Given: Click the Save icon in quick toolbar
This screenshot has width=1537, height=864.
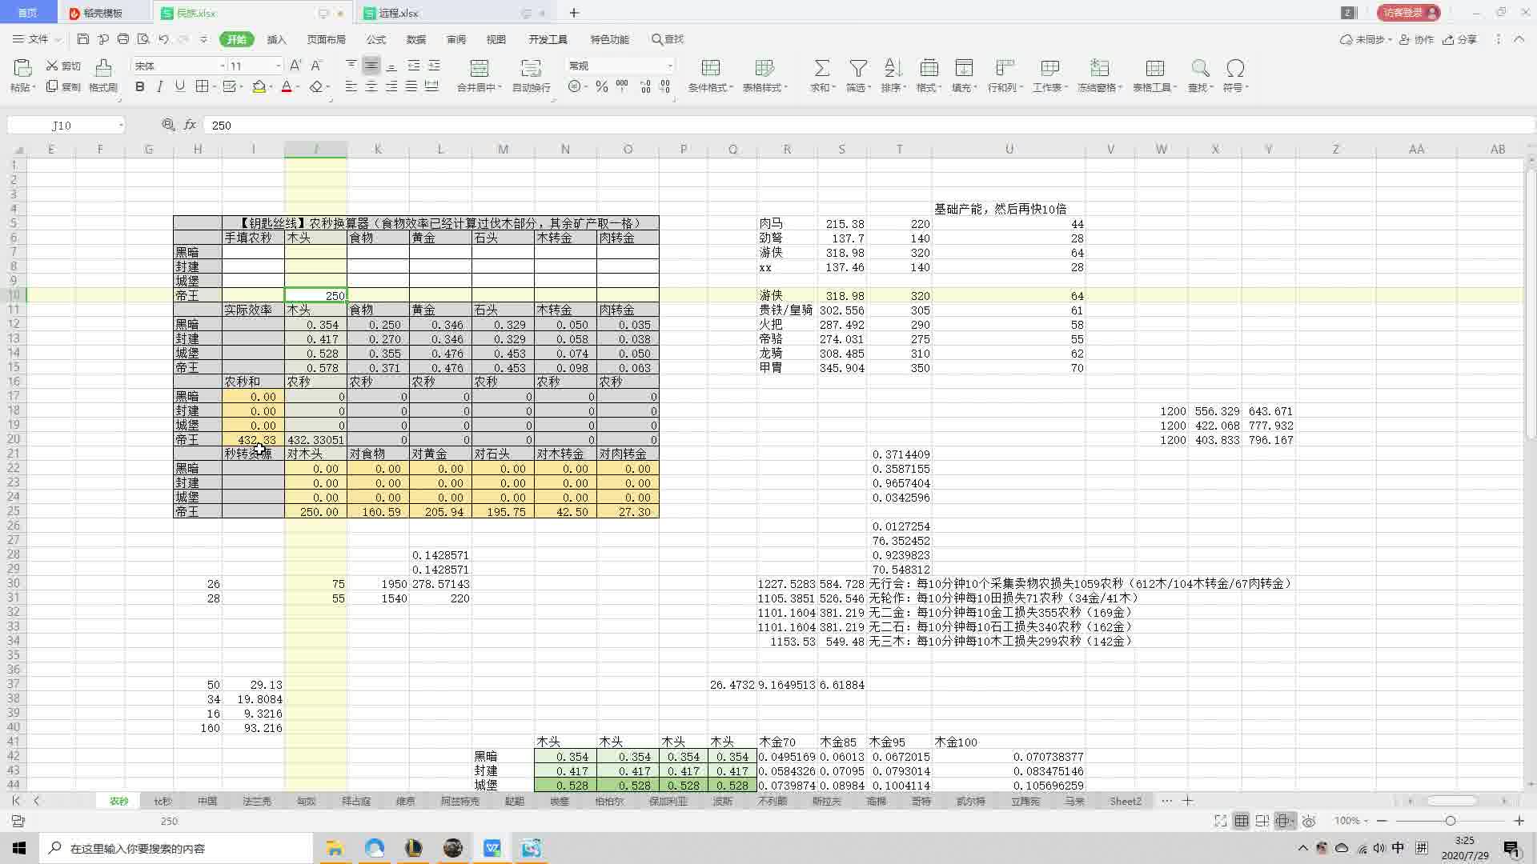Looking at the screenshot, I should coord(83,39).
